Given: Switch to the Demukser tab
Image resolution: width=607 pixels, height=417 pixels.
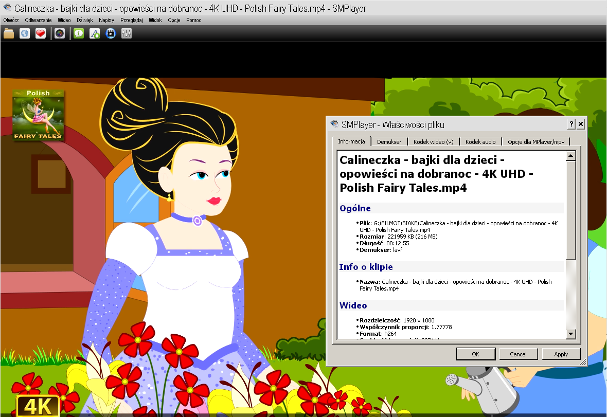Looking at the screenshot, I should 389,142.
